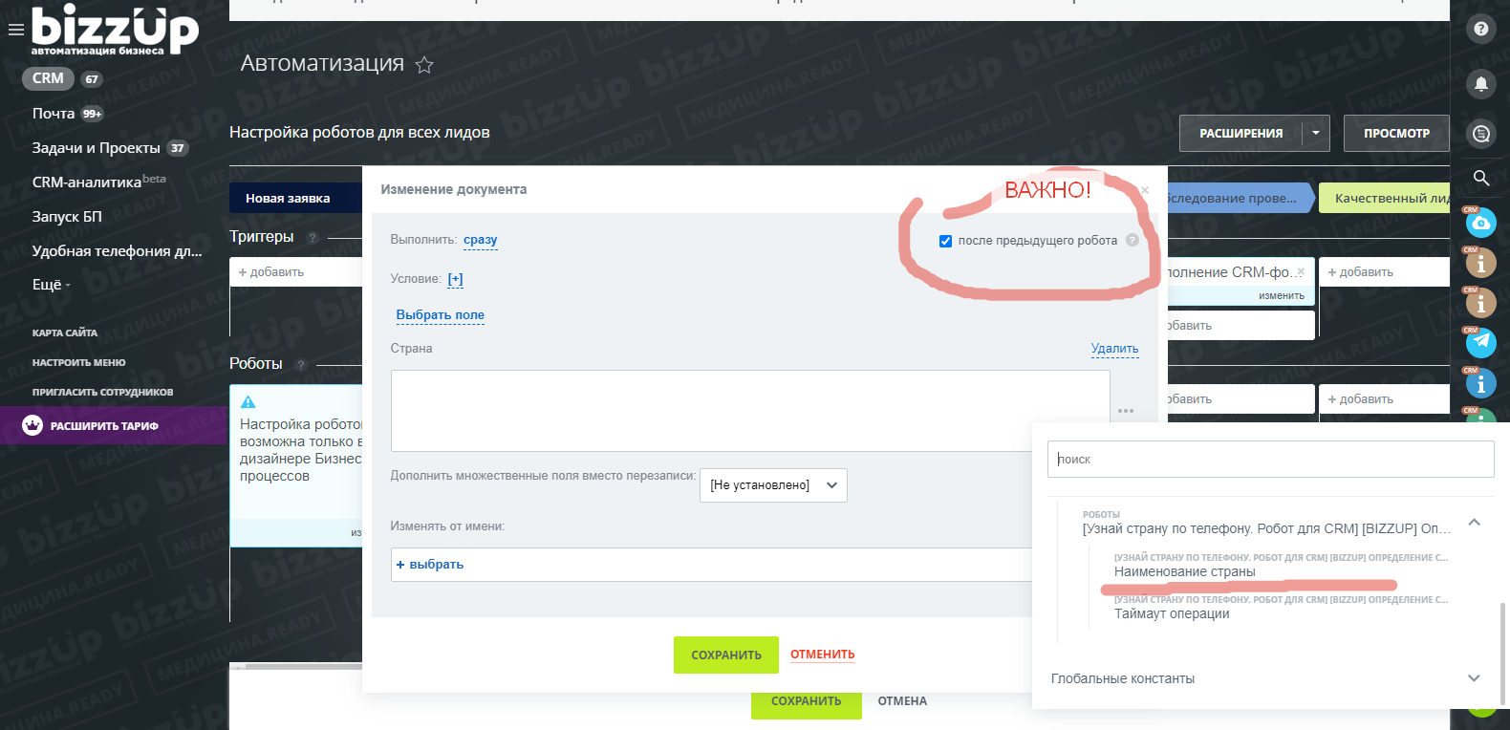Save the dialog with СОХРАНИТЬ

pos(726,655)
